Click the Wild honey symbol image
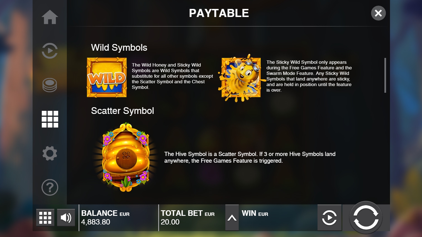Image resolution: width=422 pixels, height=237 pixels. [x=107, y=77]
